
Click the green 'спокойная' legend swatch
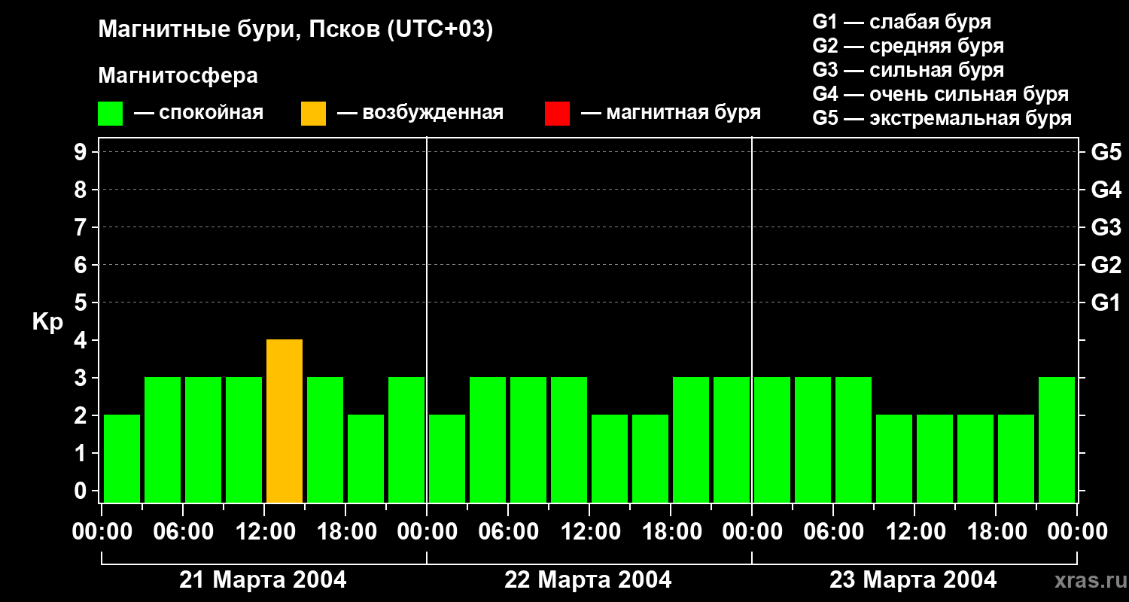(110, 114)
